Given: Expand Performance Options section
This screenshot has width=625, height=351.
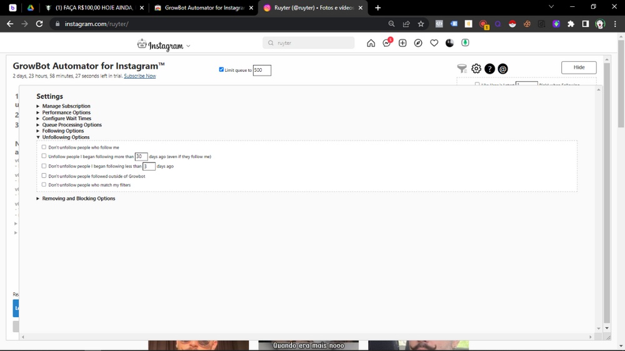Looking at the screenshot, I should (66, 112).
